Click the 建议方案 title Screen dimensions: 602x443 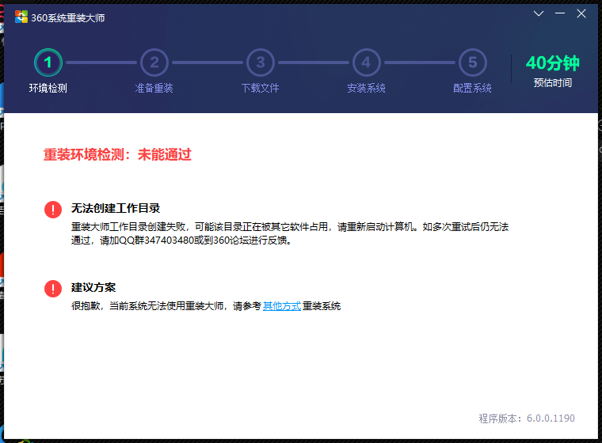pyautogui.click(x=93, y=287)
